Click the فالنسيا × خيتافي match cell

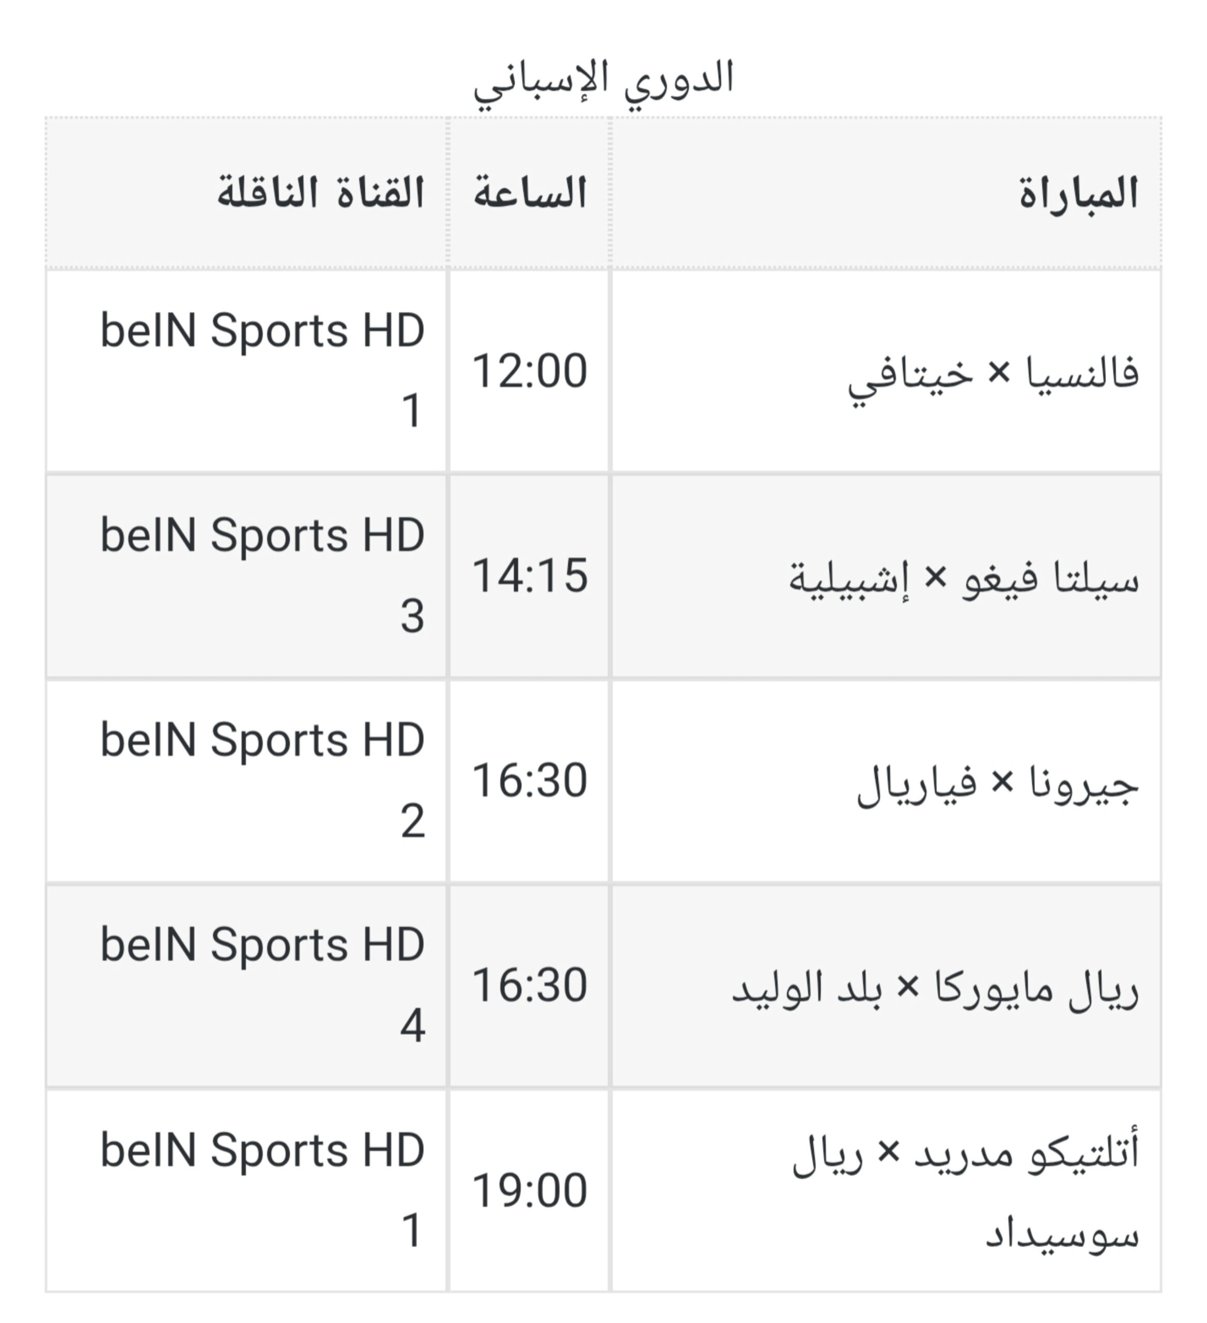point(886,372)
